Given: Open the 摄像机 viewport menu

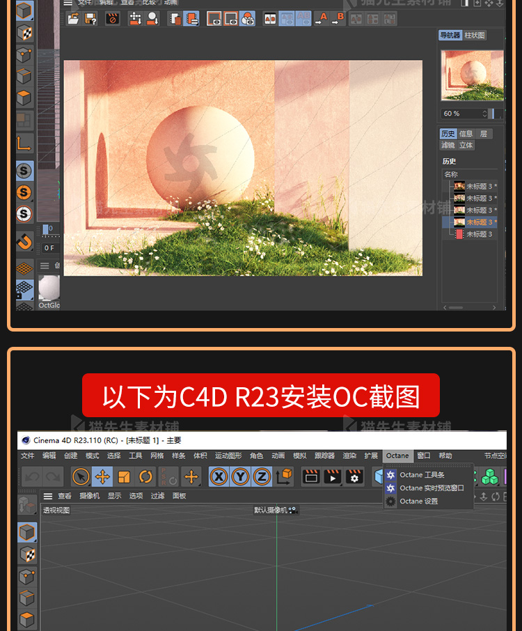Looking at the screenshot, I should [89, 496].
